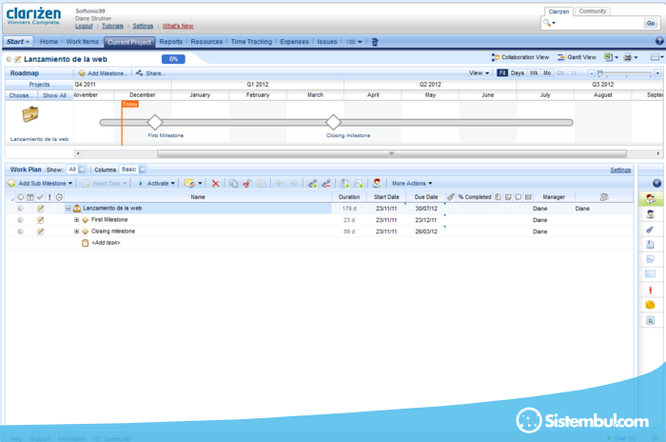Image resolution: width=666 pixels, height=442 pixels.
Task: Open the Activate dropdown menu
Action: tap(157, 183)
